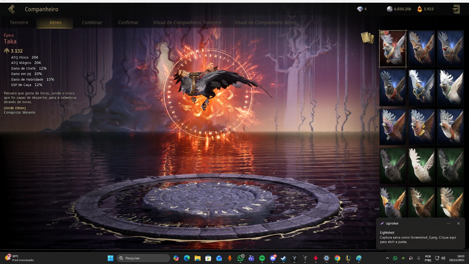Switch to the Terrestre tab
469x264 pixels.
point(19,22)
